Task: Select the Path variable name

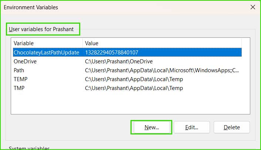Action: (19, 70)
